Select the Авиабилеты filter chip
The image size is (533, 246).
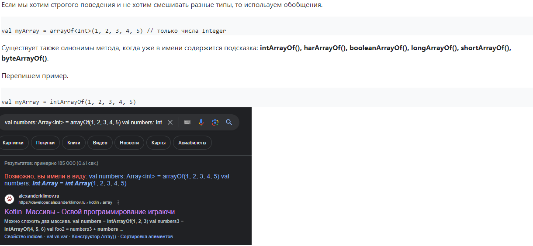(192, 143)
